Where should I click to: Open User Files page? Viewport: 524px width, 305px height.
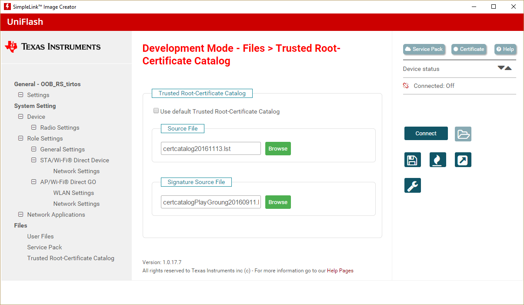(40, 236)
